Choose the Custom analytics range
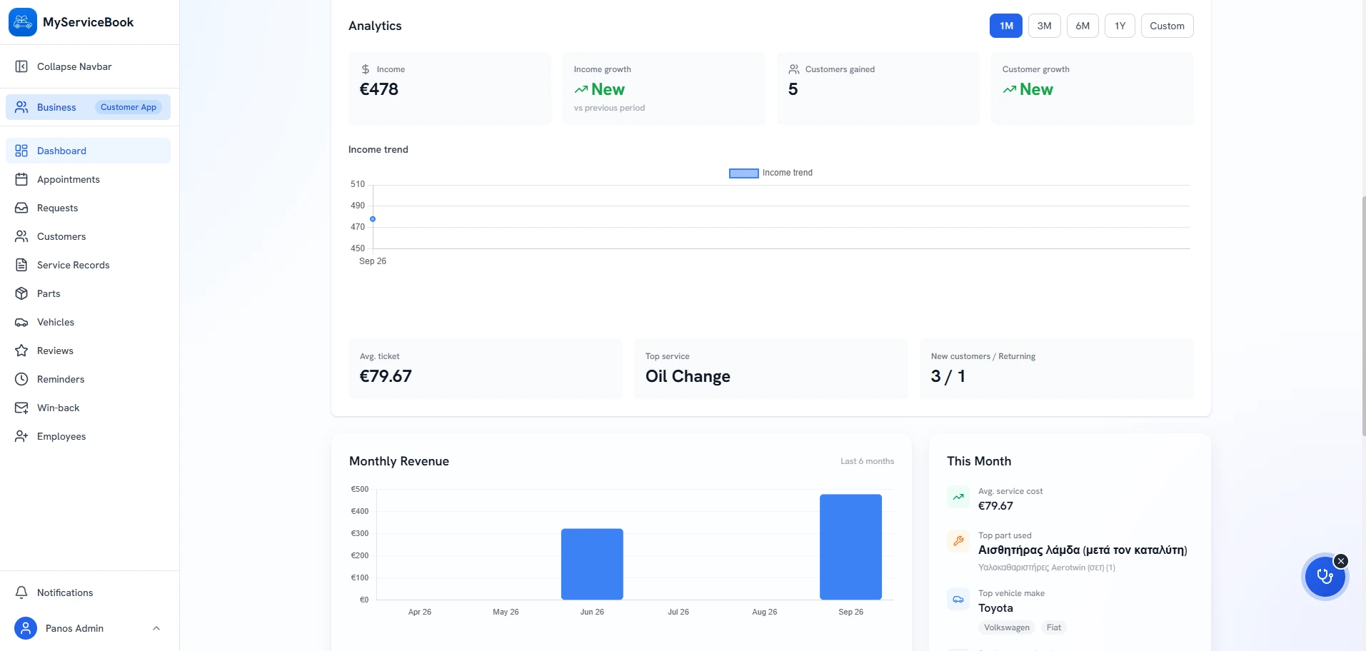Screen dimensions: 1366x651 pos(1167,26)
